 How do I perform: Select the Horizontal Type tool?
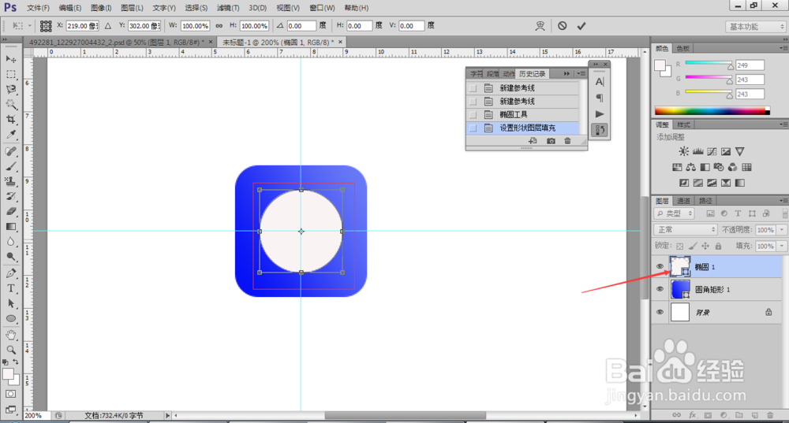[10, 288]
